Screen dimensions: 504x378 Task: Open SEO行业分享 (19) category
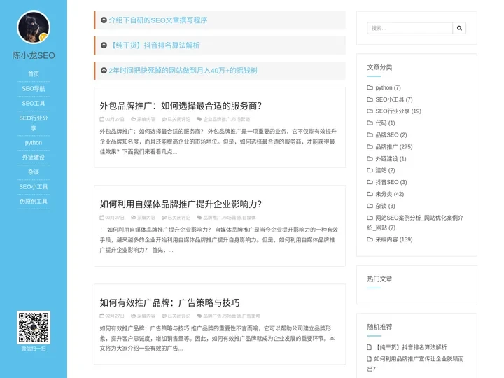coord(398,111)
